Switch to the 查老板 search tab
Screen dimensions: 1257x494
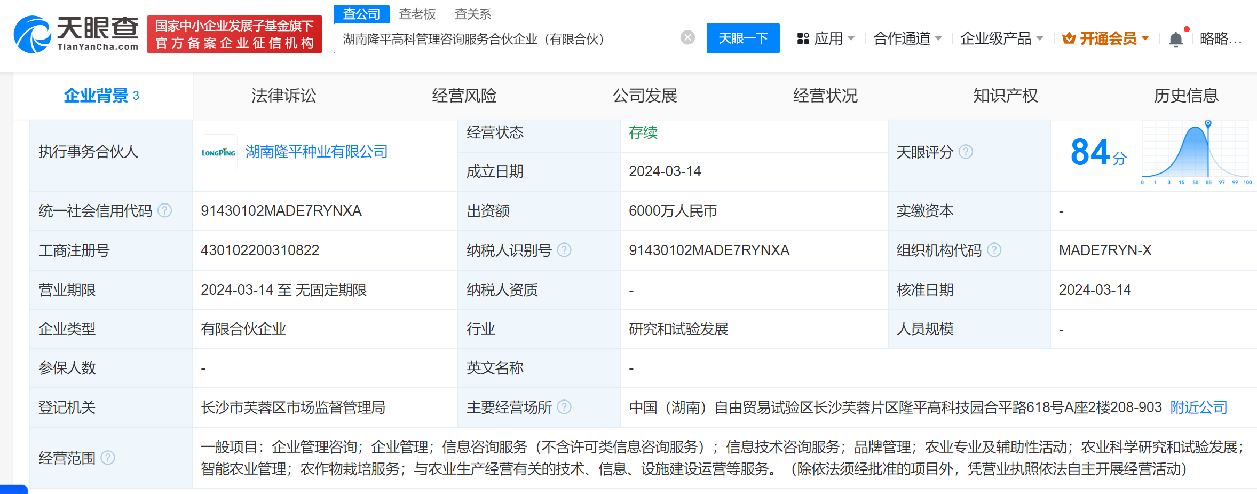click(417, 14)
